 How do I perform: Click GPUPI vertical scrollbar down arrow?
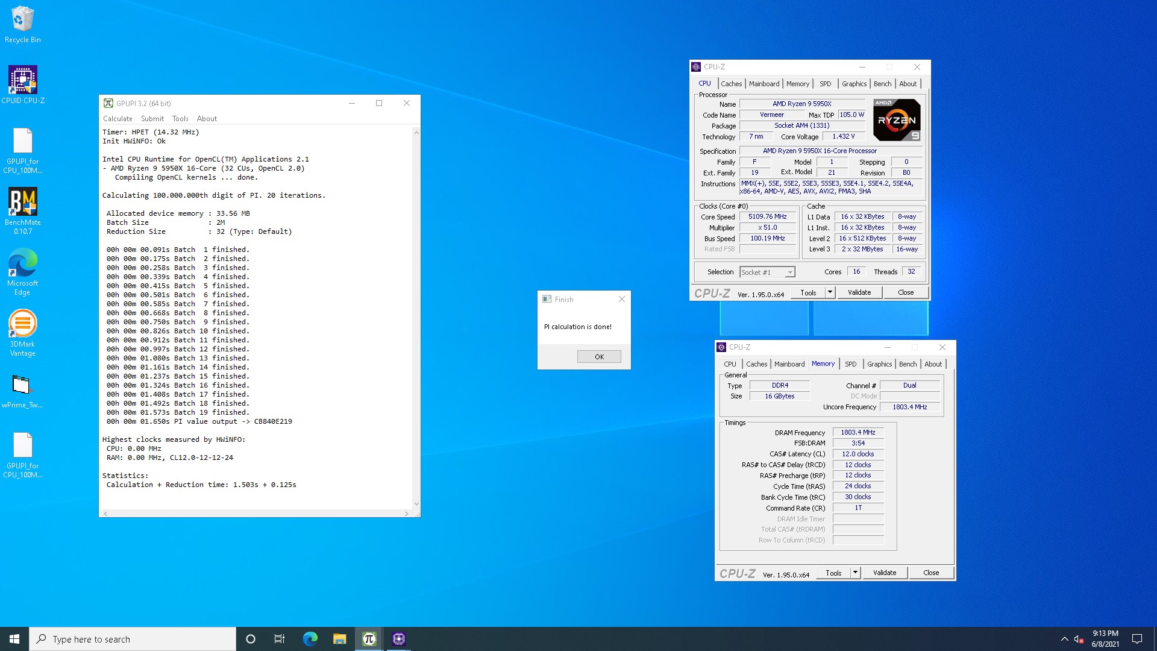[x=416, y=504]
